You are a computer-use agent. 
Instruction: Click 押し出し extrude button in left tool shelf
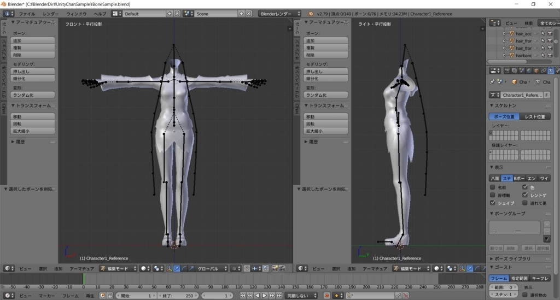(x=32, y=72)
